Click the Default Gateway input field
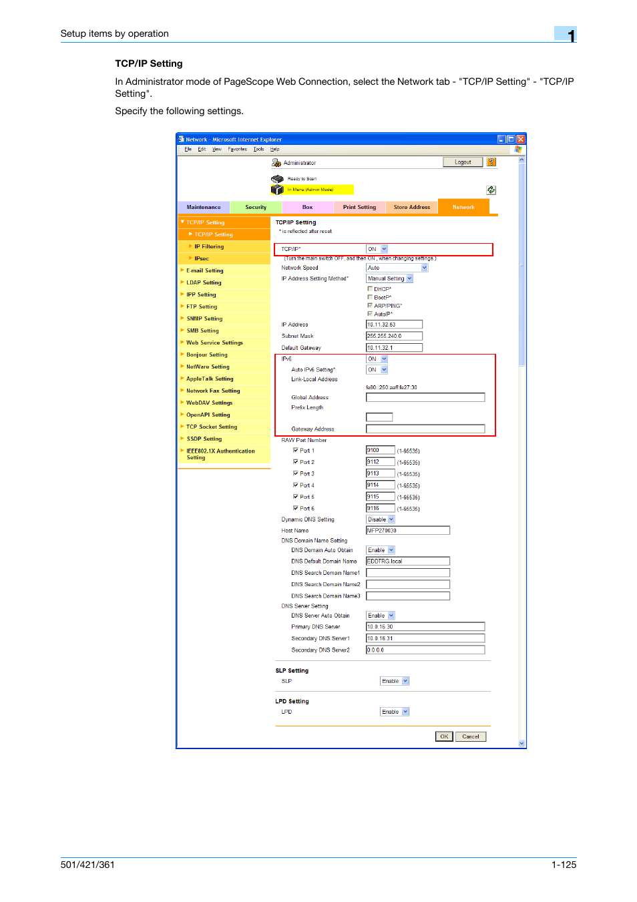Image resolution: width=637 pixels, height=902 pixels. click(x=394, y=348)
